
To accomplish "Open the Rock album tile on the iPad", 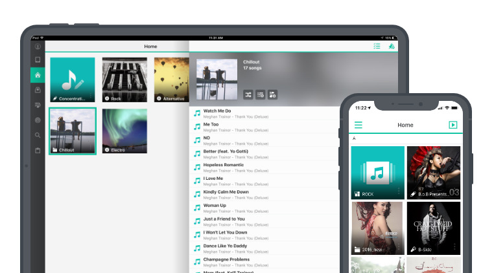I will point(124,80).
